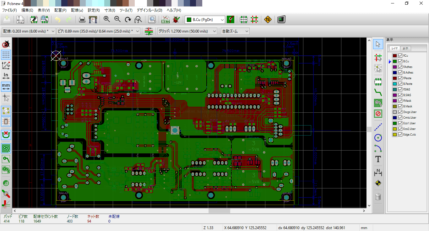The height and width of the screenshot is (231, 429).
Task: Open the page settings tool
Action: tap(20, 19)
